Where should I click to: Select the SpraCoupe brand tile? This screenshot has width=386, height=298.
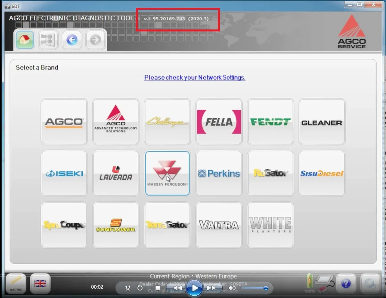(64, 225)
